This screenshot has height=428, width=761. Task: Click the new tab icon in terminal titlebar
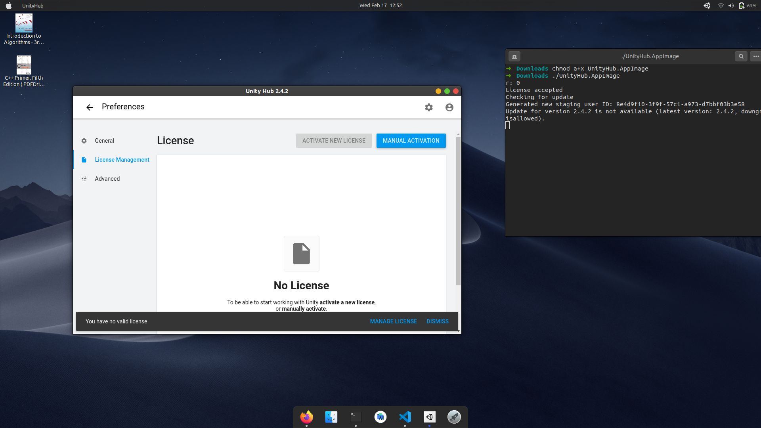[514, 56]
